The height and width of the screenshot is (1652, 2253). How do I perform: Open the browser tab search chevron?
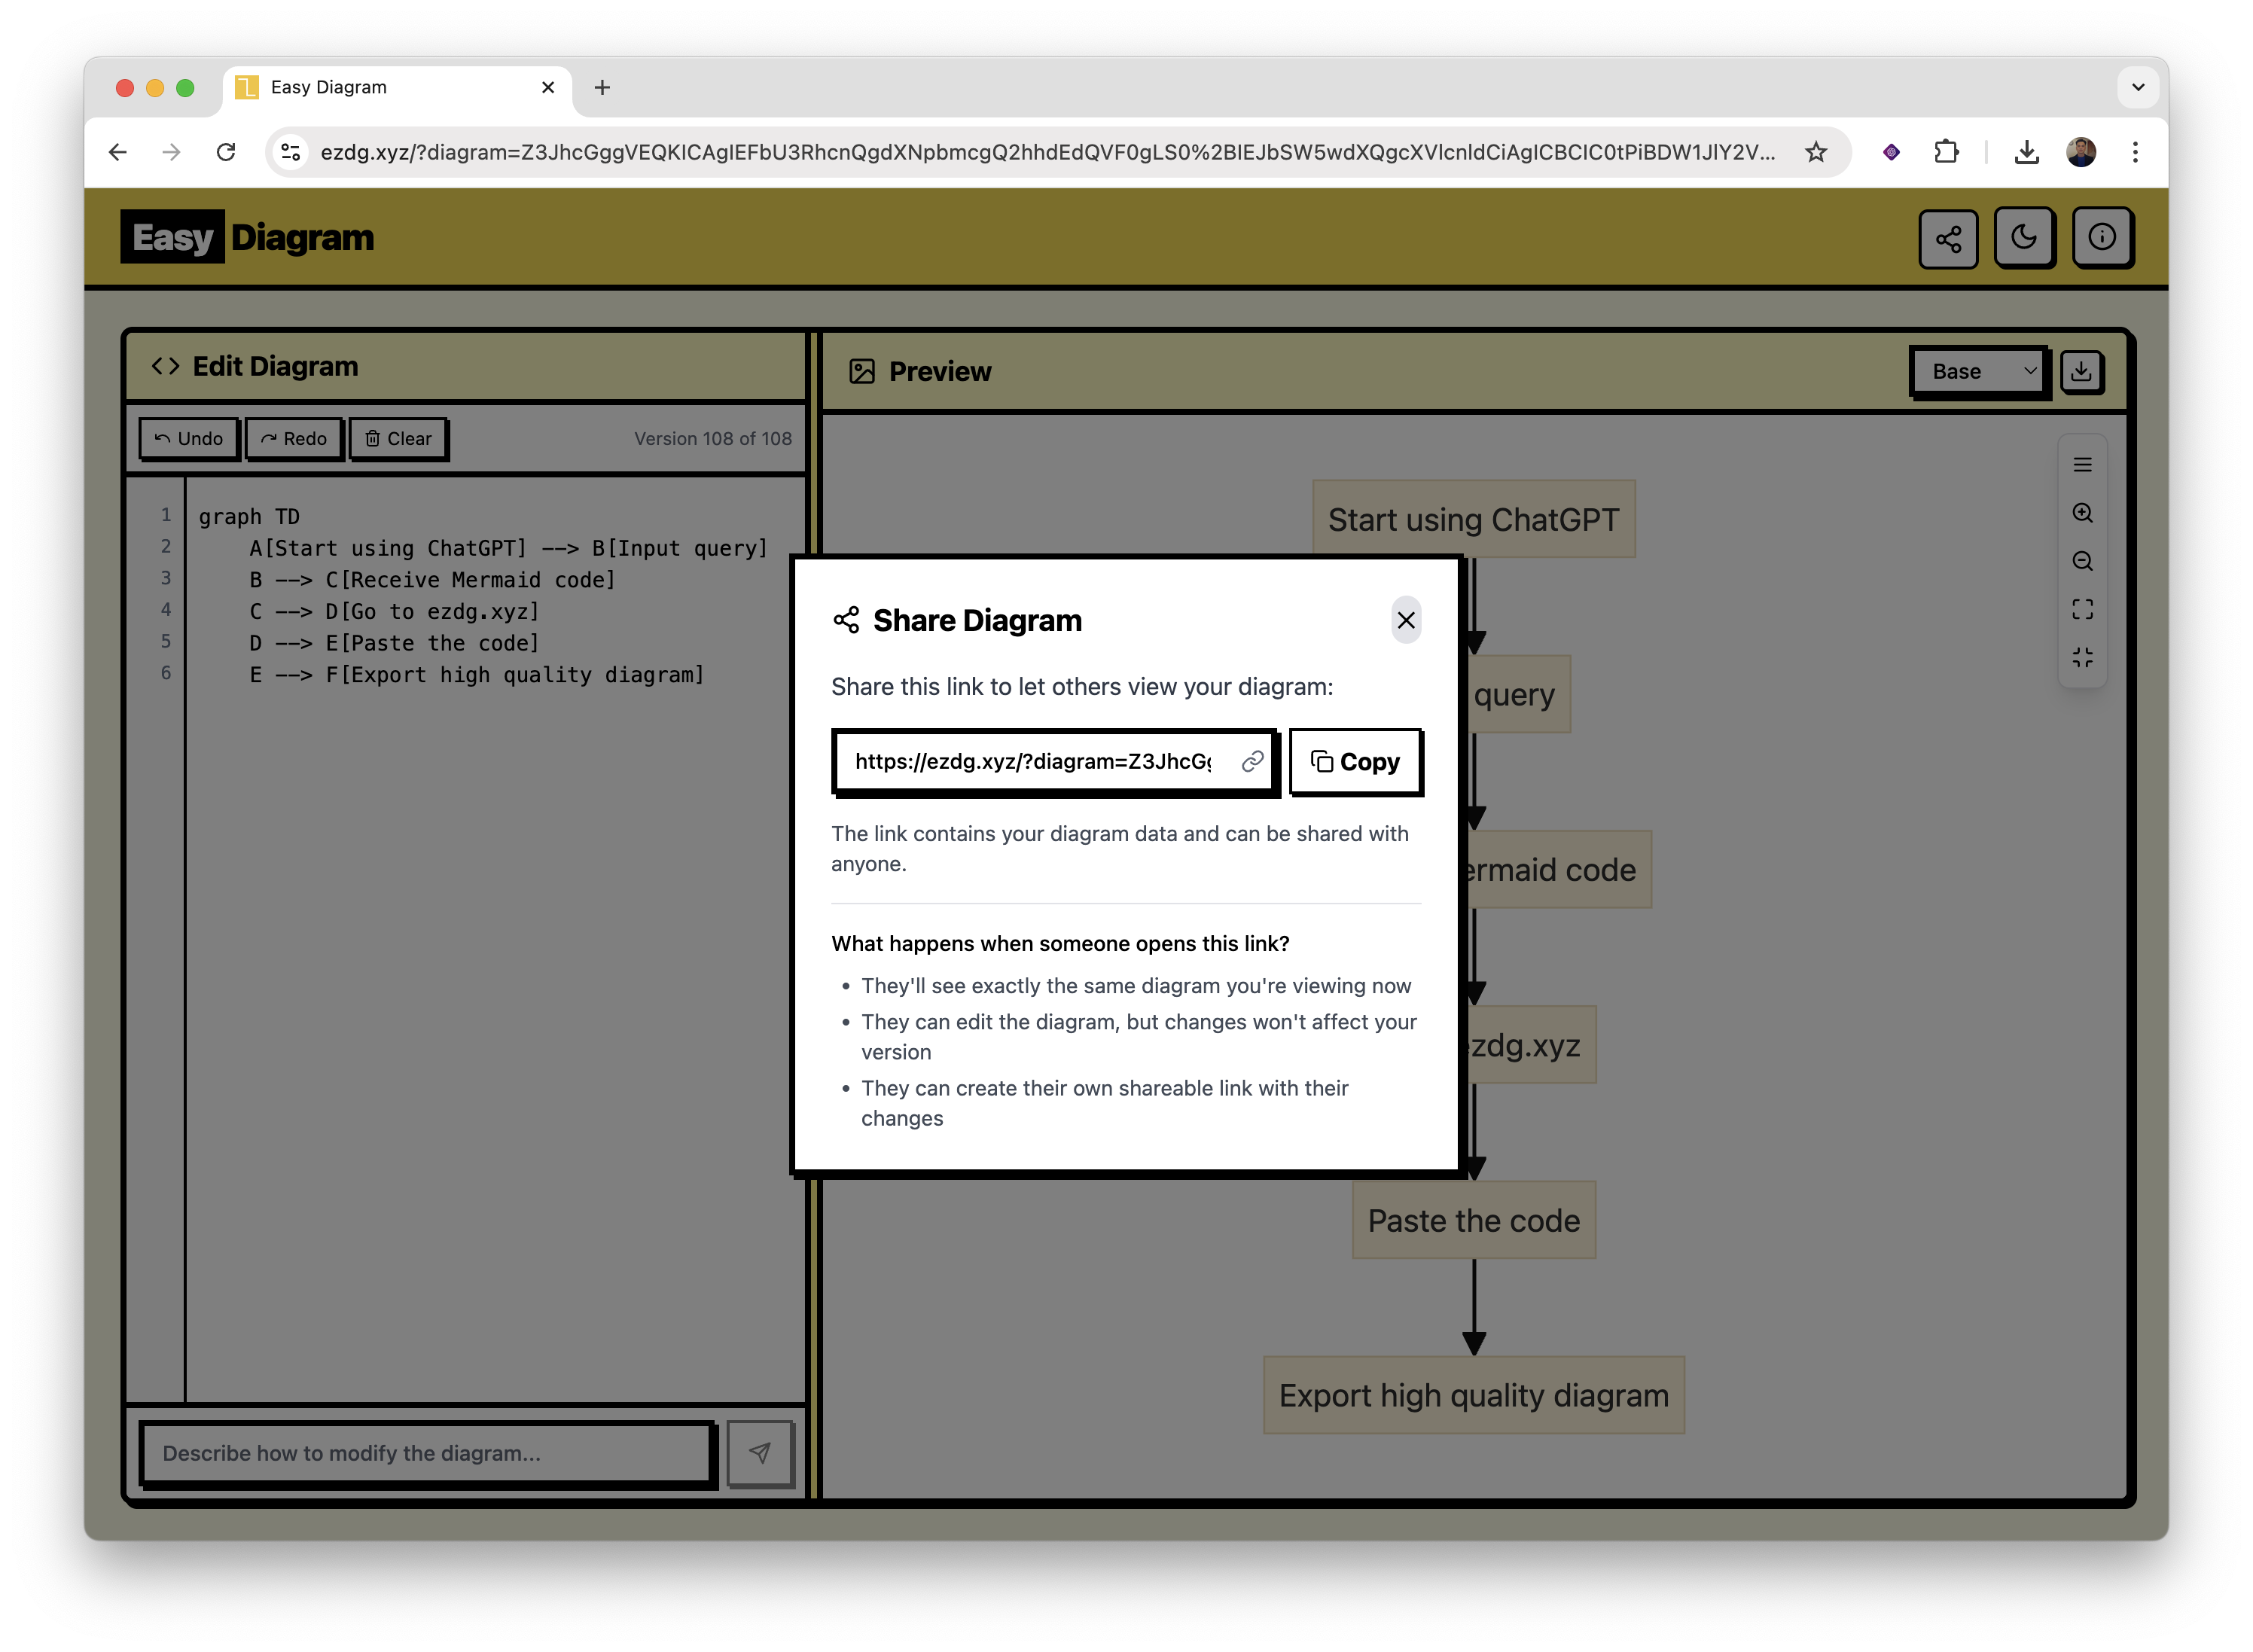coord(2138,87)
